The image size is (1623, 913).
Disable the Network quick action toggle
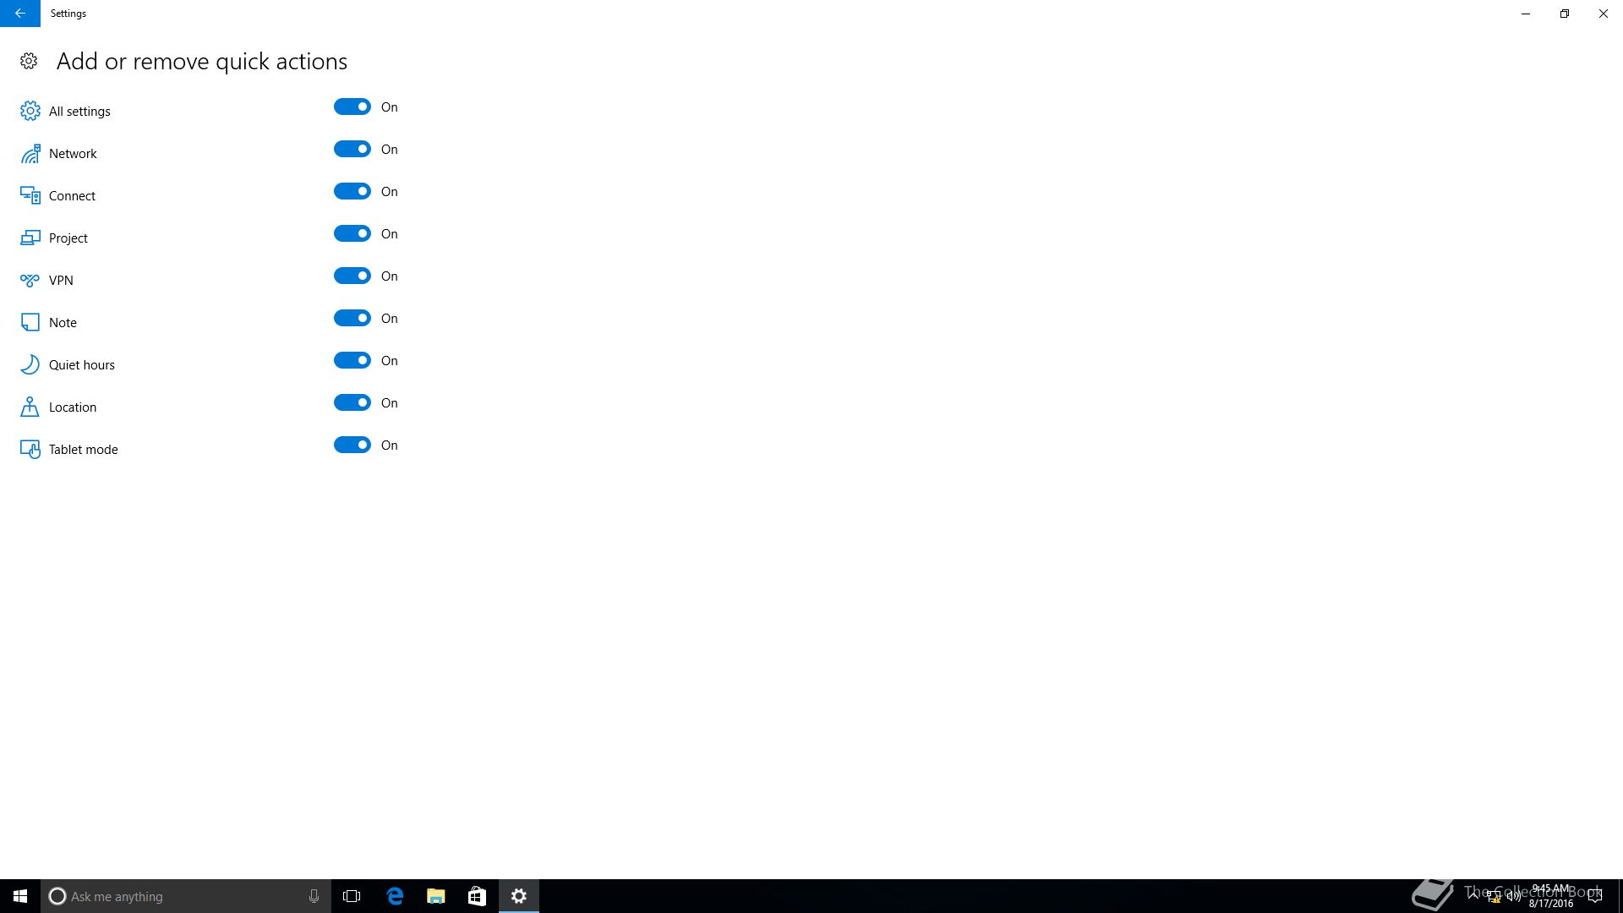[352, 150]
